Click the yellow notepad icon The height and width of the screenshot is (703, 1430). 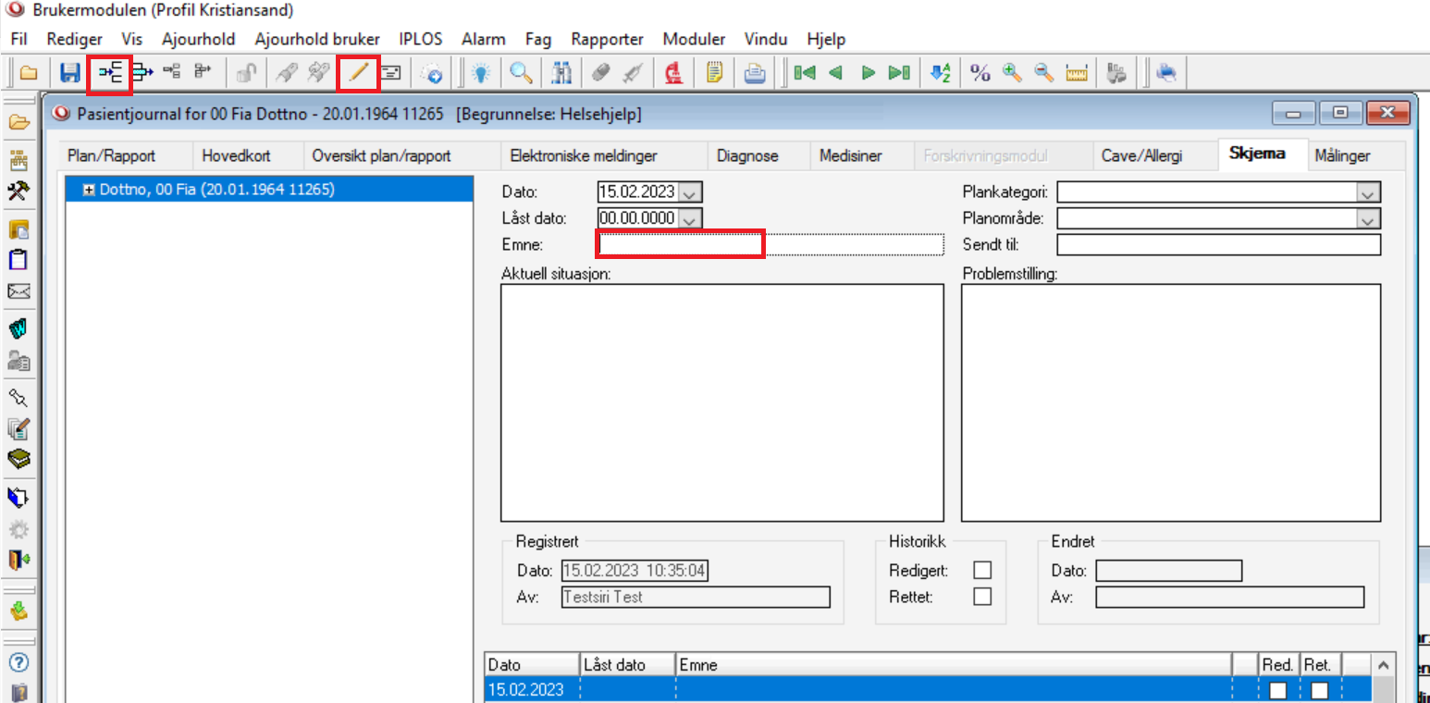pos(714,72)
